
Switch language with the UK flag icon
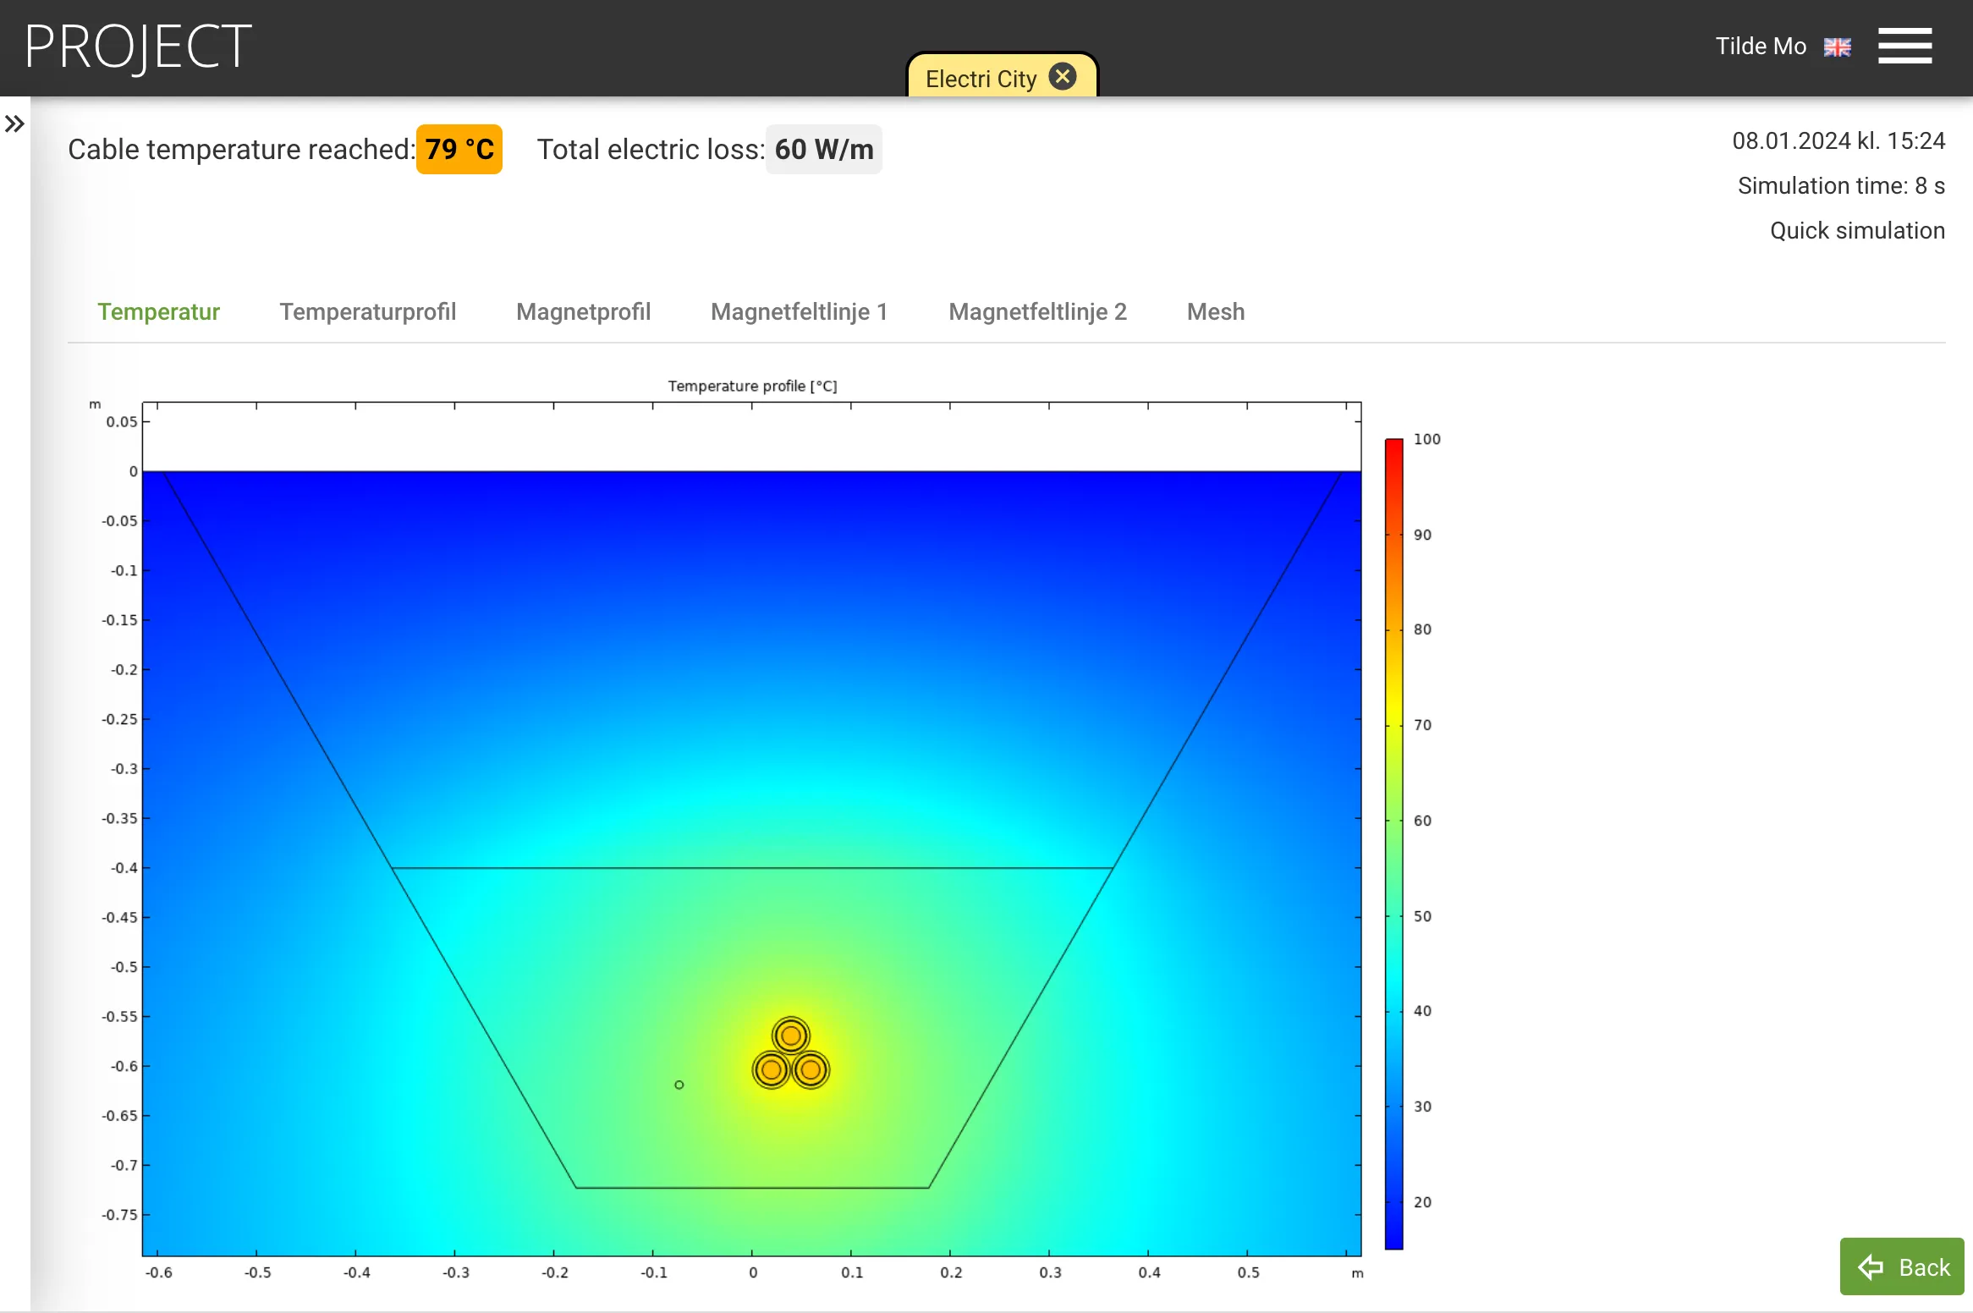(1837, 47)
